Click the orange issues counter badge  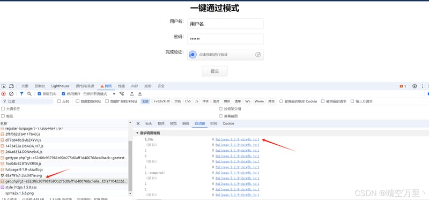coord(403,86)
